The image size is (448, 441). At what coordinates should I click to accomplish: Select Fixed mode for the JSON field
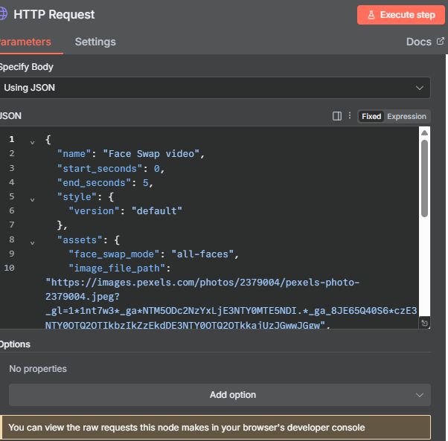tap(371, 116)
